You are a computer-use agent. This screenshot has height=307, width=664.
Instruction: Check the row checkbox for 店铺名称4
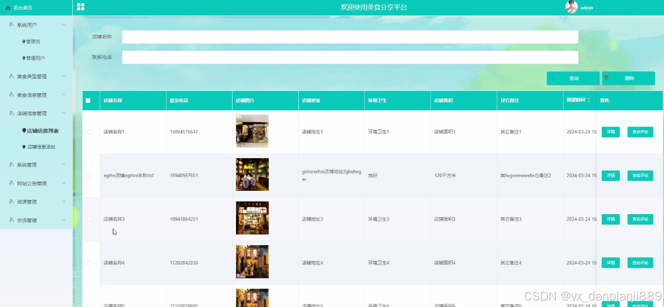(x=89, y=263)
